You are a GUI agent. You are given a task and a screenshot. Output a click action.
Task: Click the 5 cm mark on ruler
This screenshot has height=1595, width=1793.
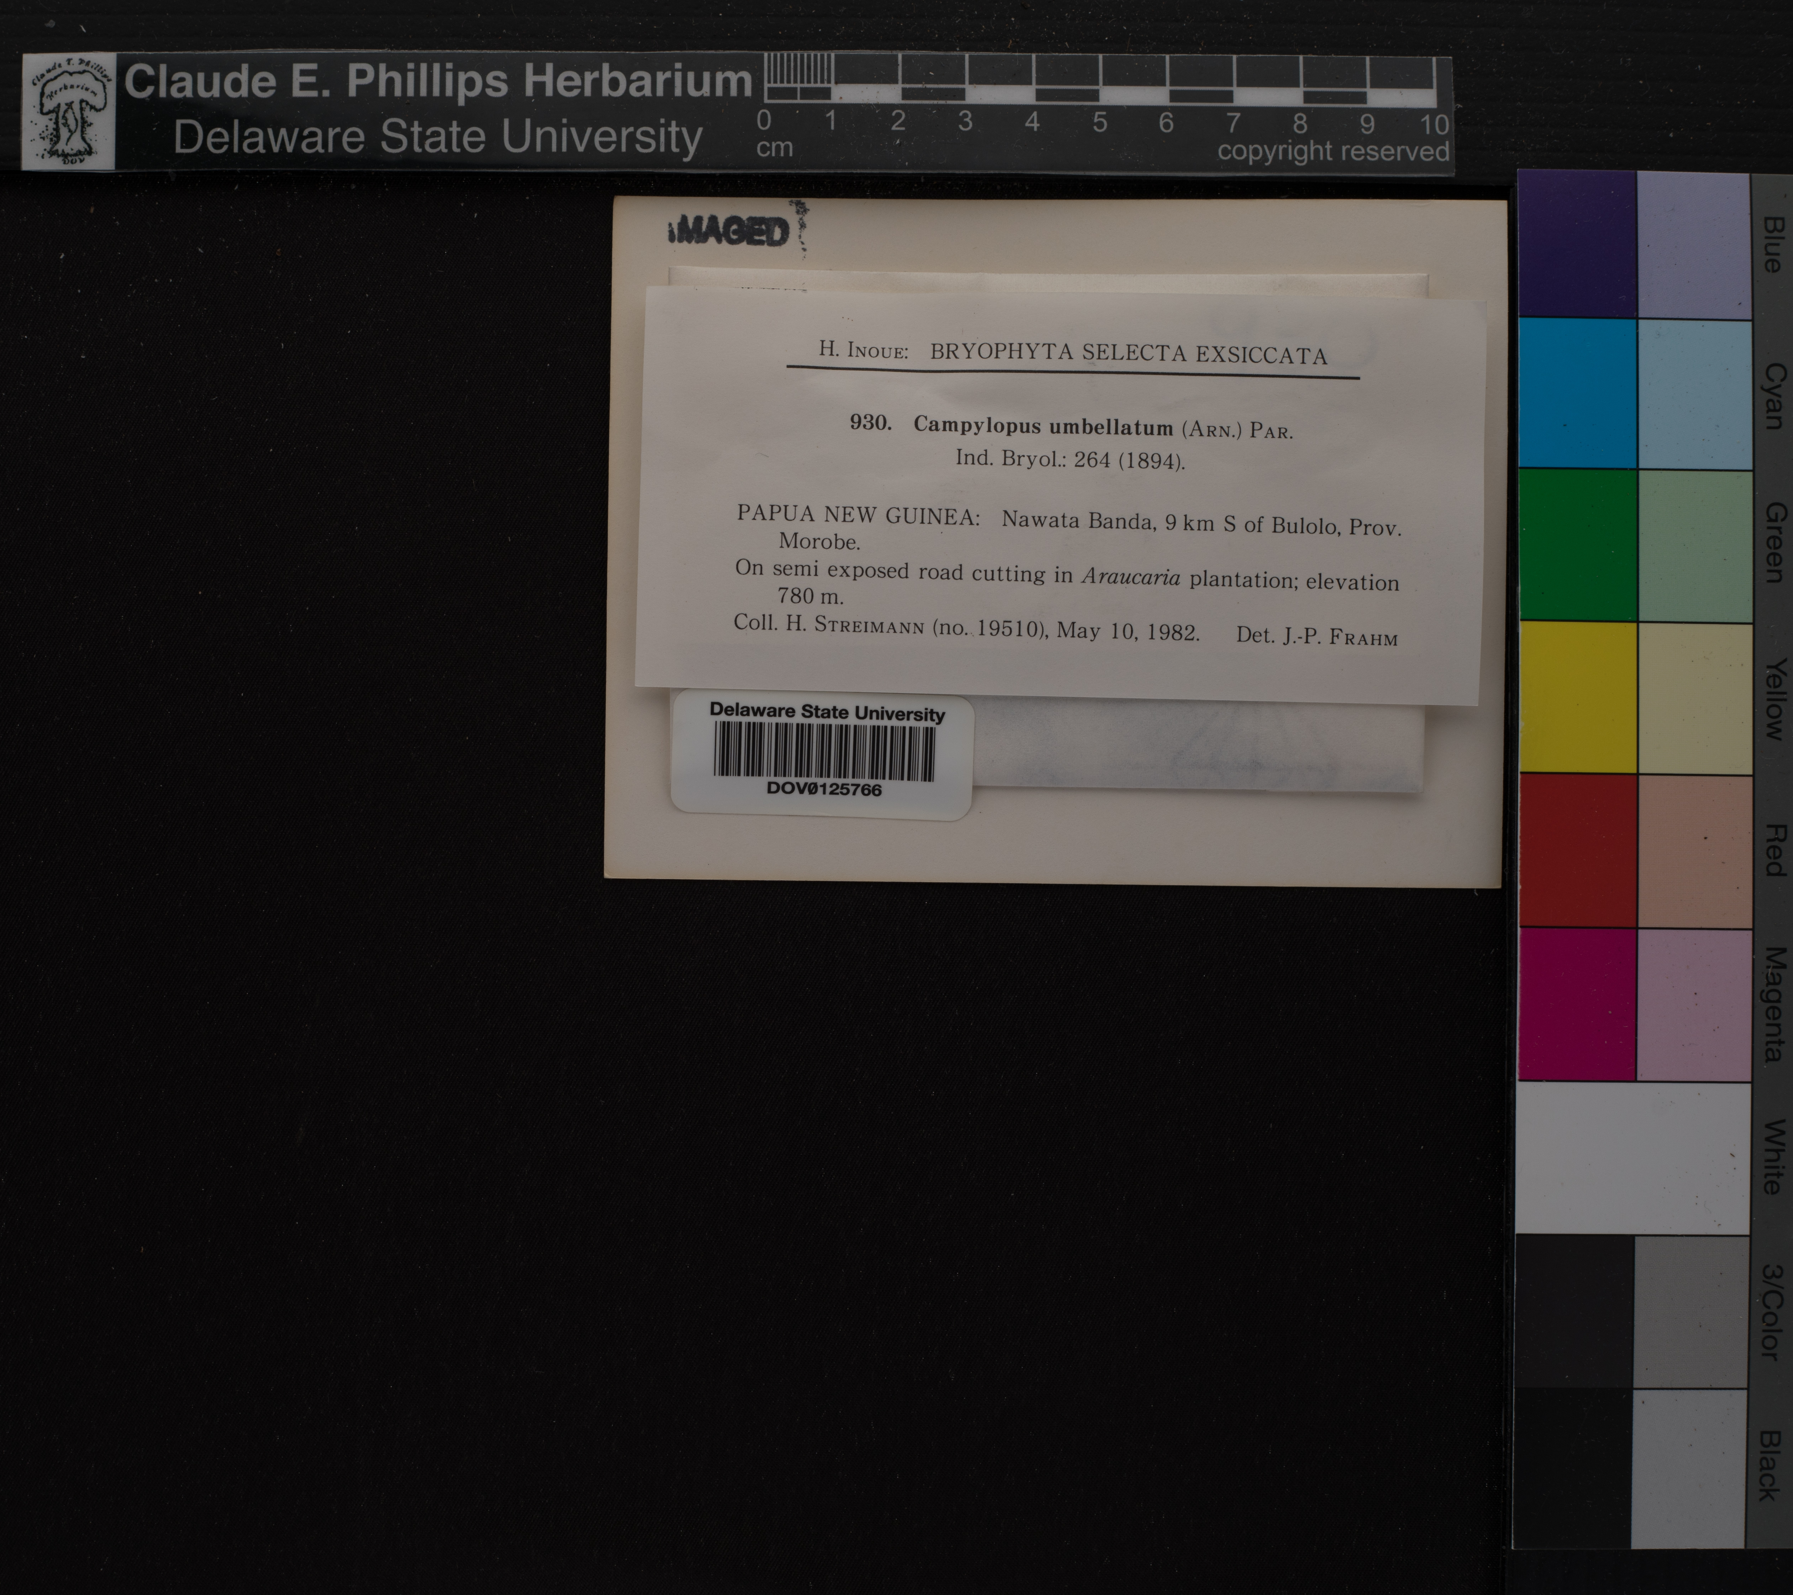1099,122
